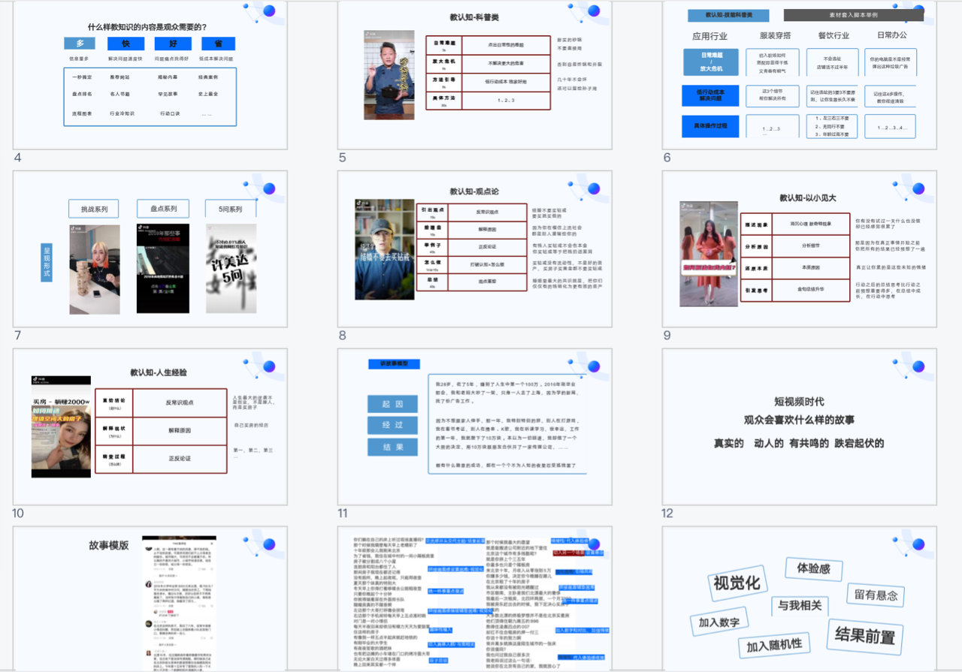Click the 结果 block in slide 11
Screen dimensions: 962x672
(x=392, y=447)
